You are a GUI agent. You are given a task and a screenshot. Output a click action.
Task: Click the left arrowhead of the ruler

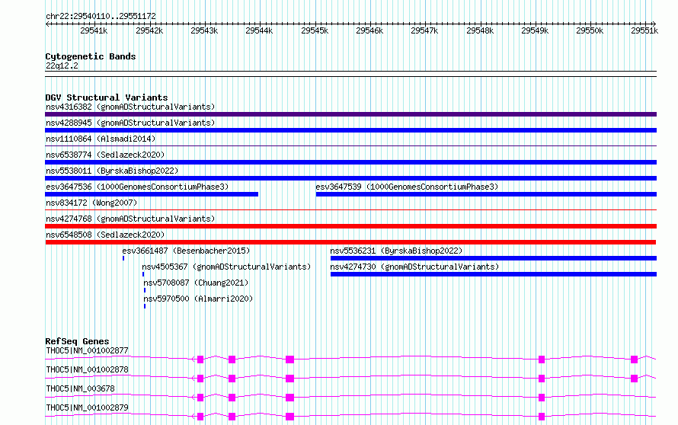[x=47, y=24]
